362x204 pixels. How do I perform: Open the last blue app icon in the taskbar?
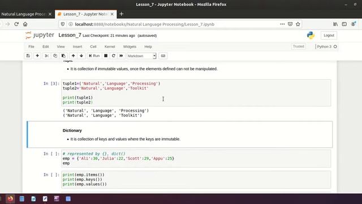click(x=68, y=199)
